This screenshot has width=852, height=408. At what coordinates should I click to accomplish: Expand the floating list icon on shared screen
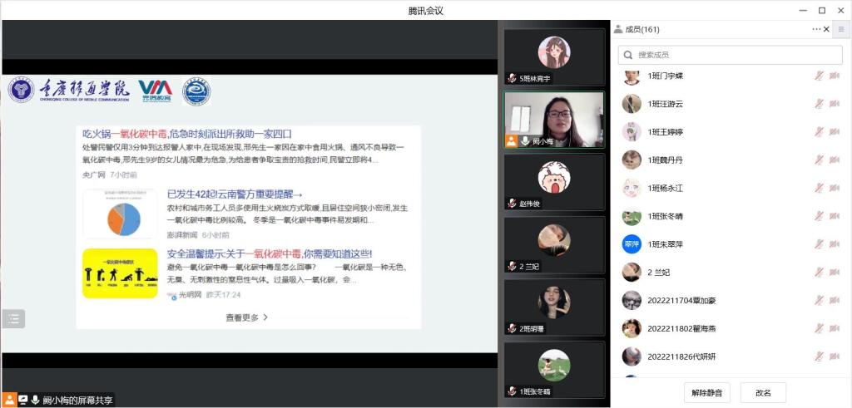click(14, 318)
